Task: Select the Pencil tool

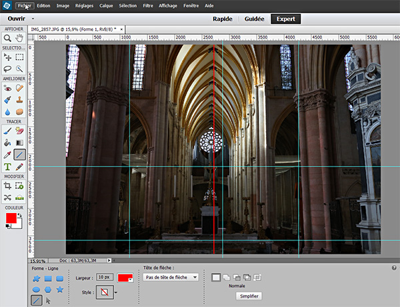Action: coord(19,166)
